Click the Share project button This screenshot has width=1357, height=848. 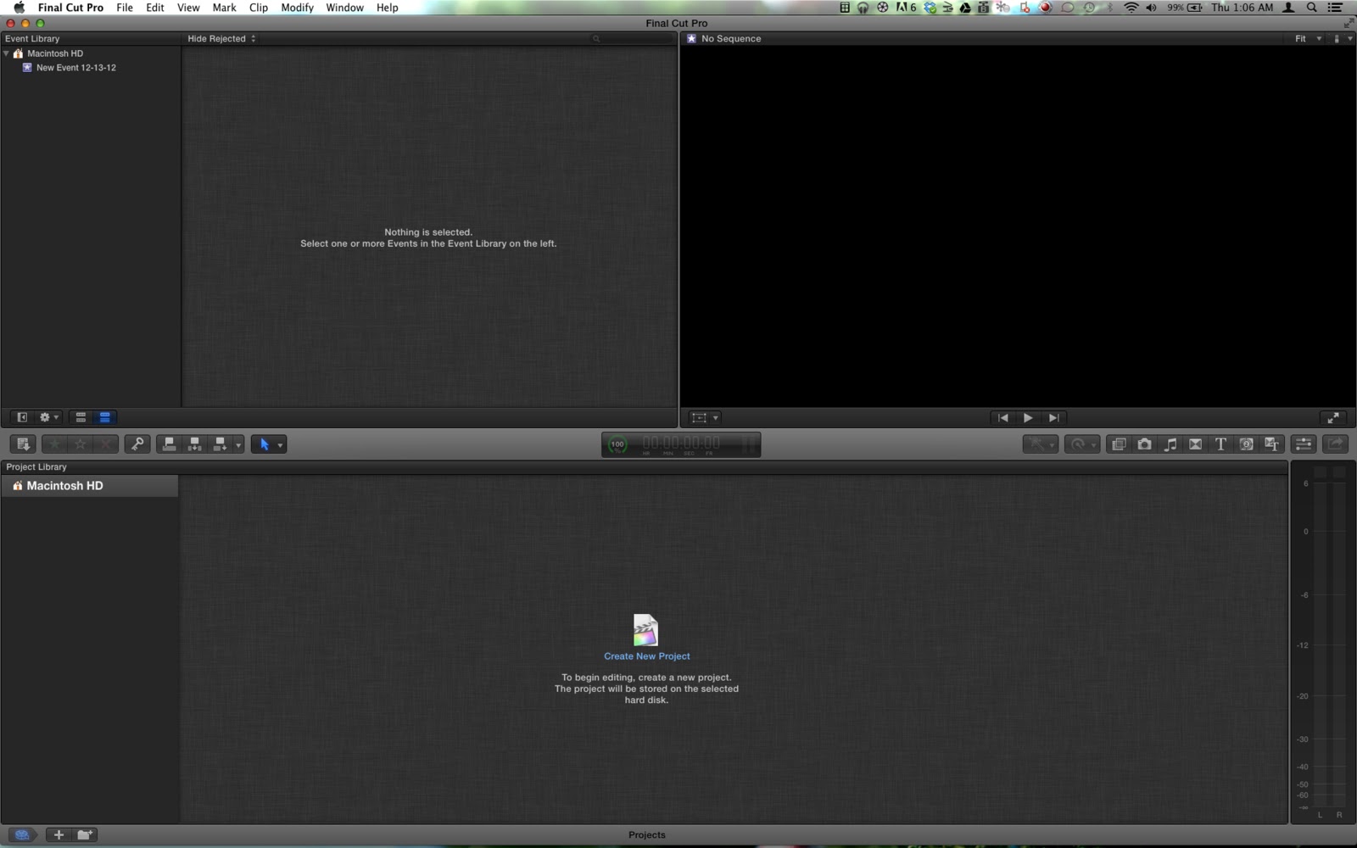[x=1336, y=444]
